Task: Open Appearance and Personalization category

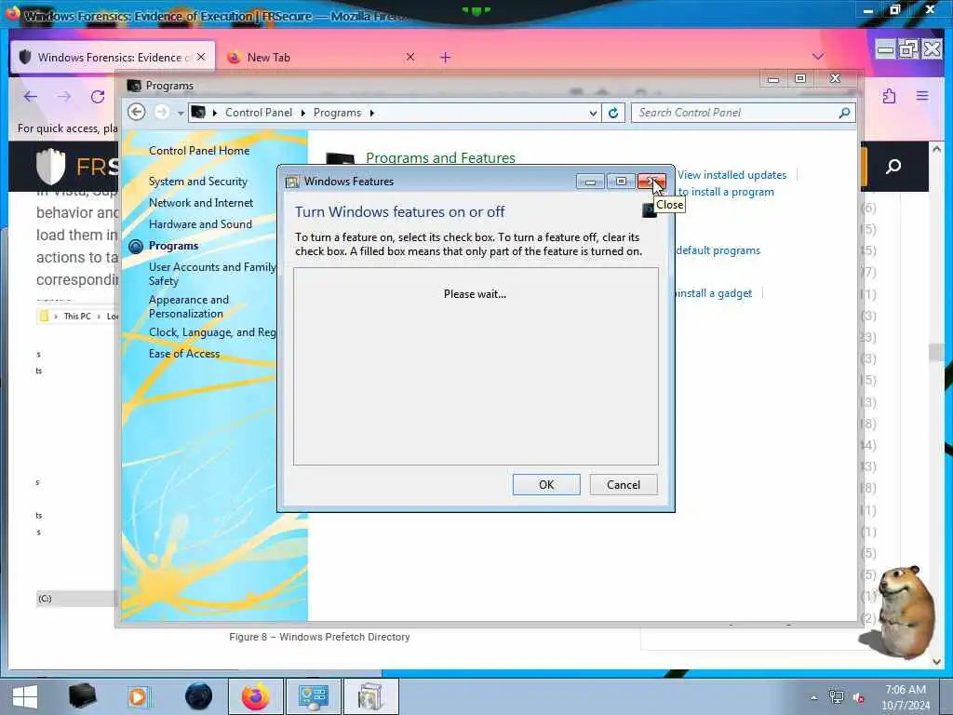Action: click(x=188, y=306)
